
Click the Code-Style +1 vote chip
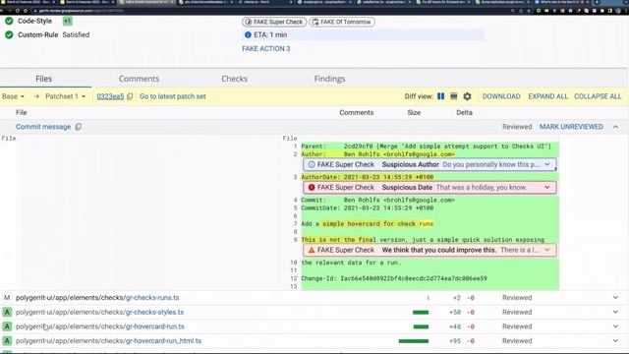[67, 21]
